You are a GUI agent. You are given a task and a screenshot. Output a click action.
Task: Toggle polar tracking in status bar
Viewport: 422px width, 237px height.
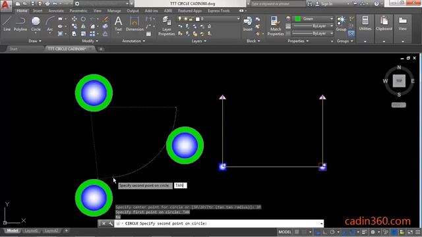[x=332, y=232]
